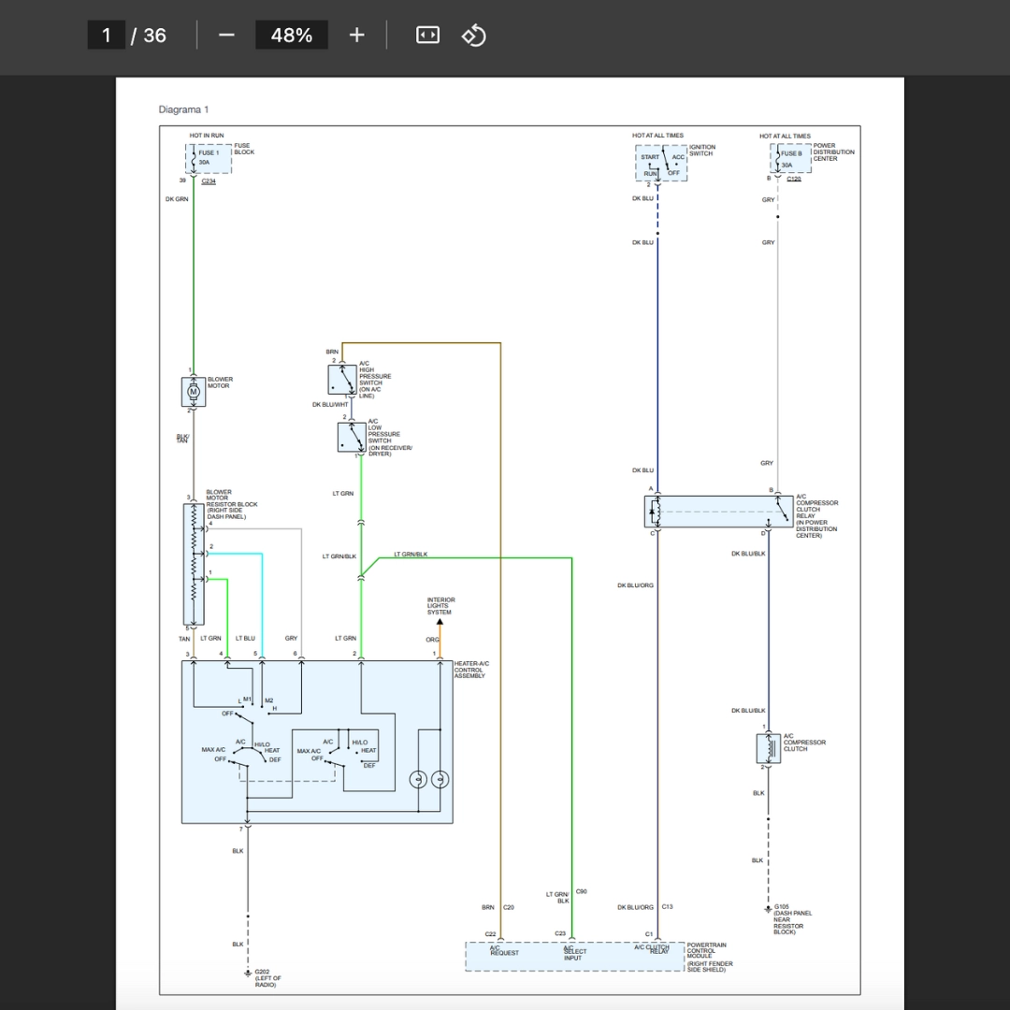
Task: Click the 'DK GRN' wire label
Action: tap(177, 199)
